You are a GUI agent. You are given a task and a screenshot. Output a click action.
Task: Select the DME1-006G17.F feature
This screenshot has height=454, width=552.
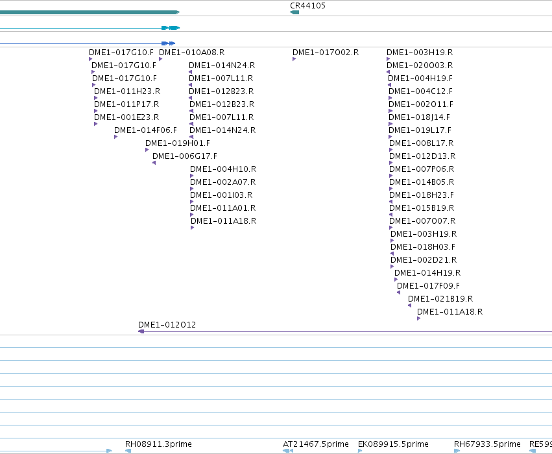point(185,156)
